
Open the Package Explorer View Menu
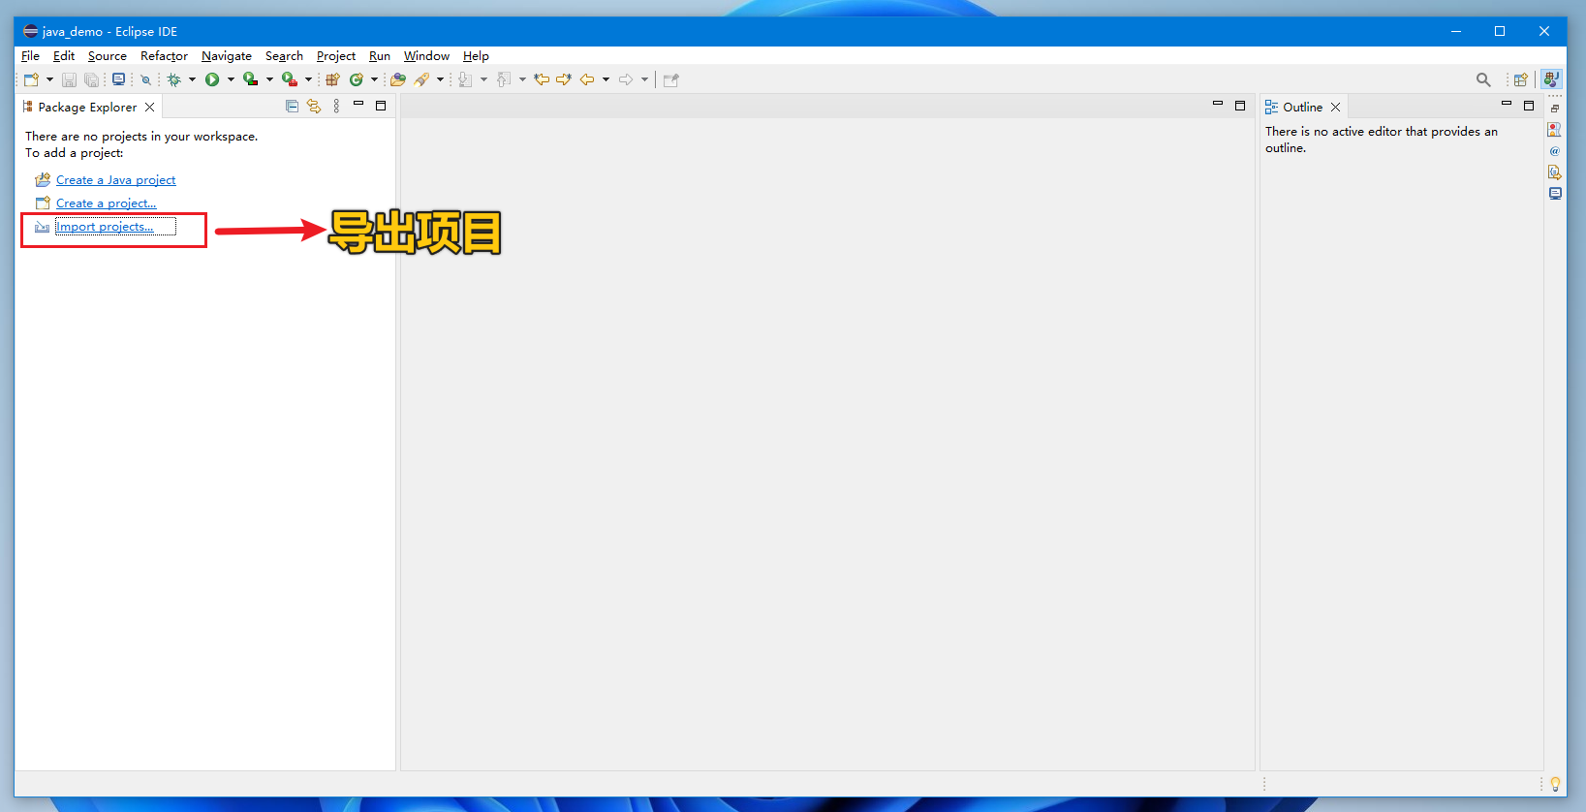pyautogui.click(x=336, y=107)
